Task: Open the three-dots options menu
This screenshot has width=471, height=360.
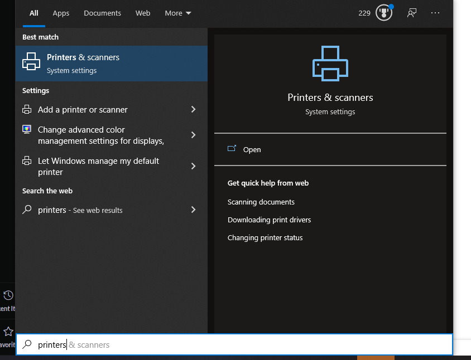Action: click(435, 13)
